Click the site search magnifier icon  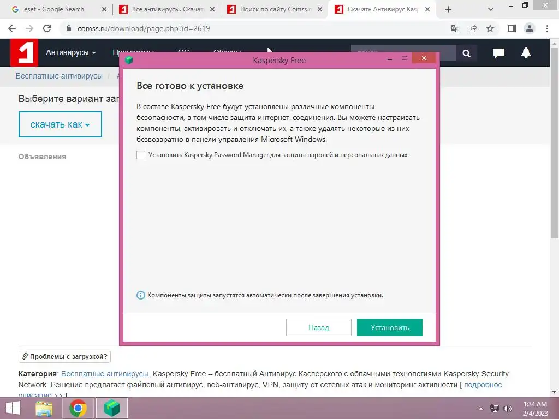[x=466, y=53]
